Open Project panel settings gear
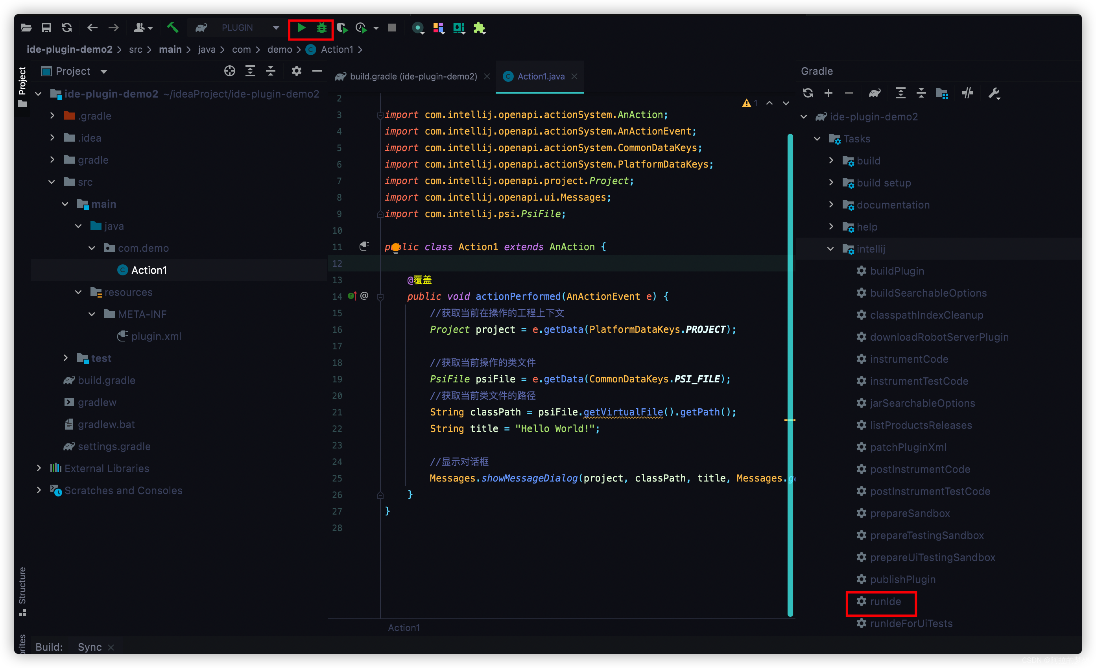 click(x=296, y=71)
